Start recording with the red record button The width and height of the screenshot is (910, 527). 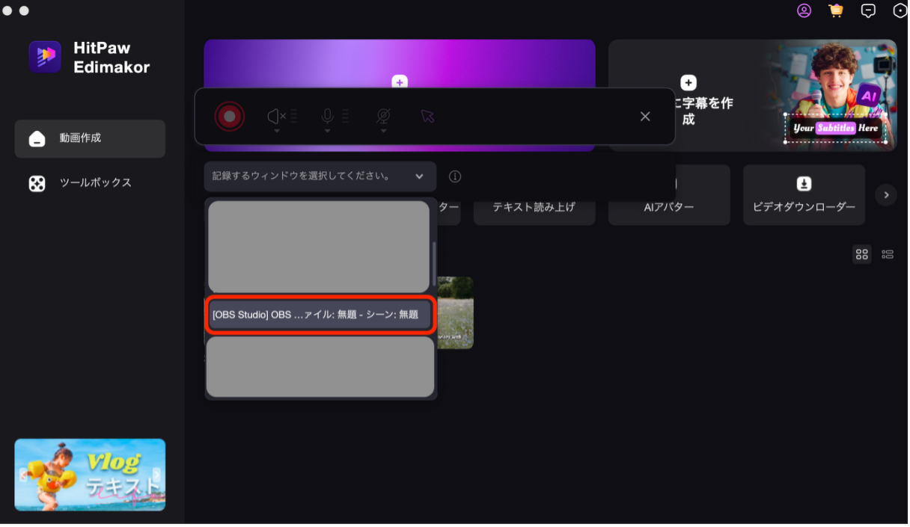click(x=230, y=117)
